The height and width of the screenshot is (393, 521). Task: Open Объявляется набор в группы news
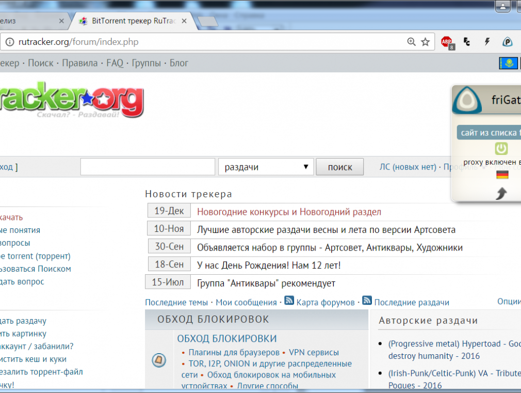pyautogui.click(x=330, y=247)
